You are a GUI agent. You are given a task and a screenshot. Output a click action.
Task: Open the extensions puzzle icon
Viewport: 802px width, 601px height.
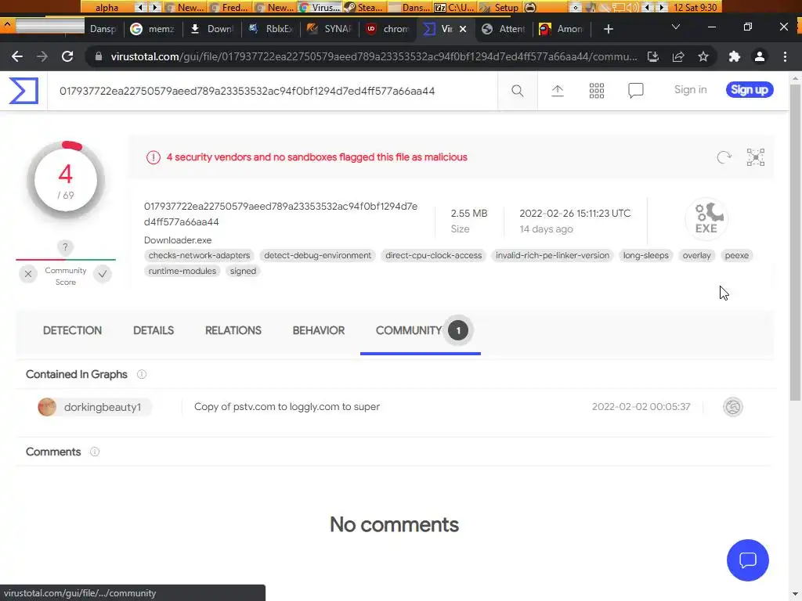tap(735, 56)
